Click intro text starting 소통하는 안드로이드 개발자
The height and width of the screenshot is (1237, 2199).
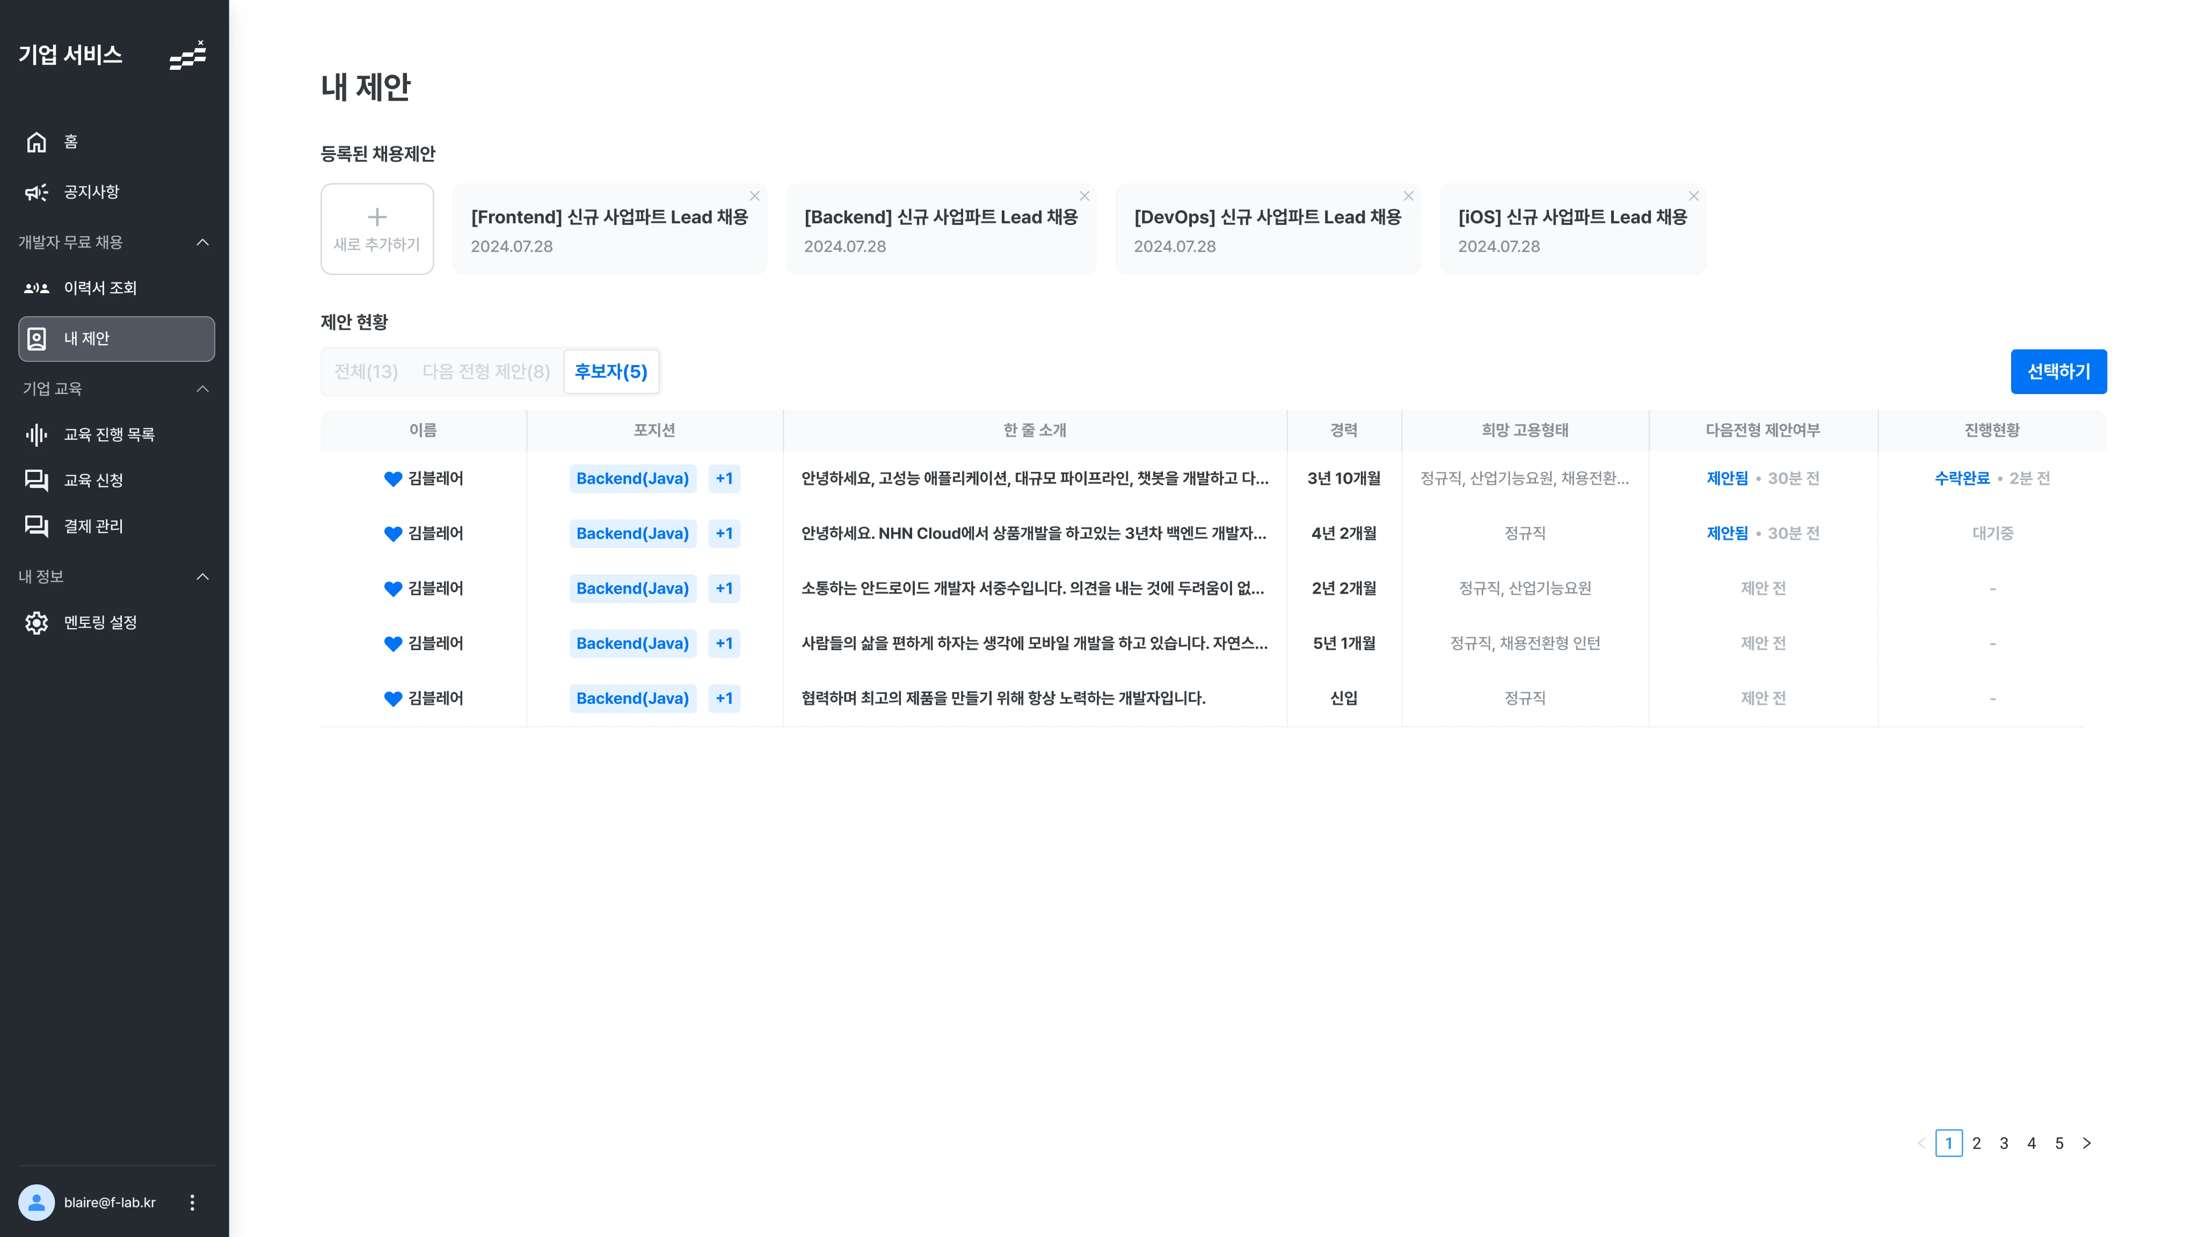point(1032,589)
